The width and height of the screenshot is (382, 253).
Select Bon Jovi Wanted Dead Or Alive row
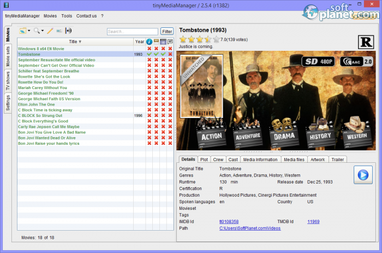(95, 138)
